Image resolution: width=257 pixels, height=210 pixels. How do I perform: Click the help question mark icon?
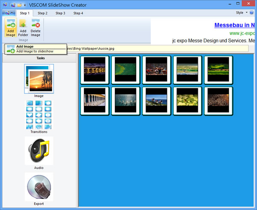252,13
